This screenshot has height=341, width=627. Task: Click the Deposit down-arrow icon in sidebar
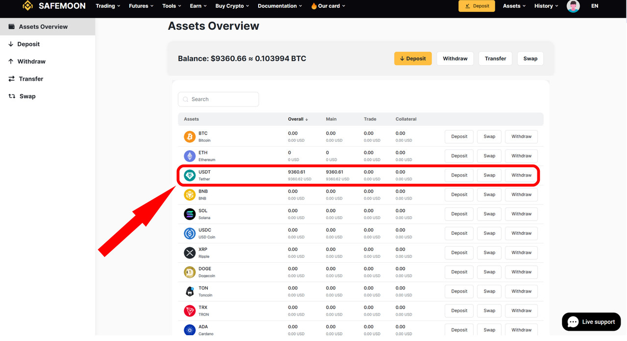point(11,44)
